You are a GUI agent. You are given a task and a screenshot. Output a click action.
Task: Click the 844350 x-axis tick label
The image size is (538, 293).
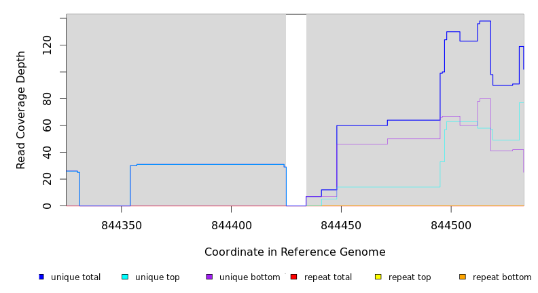[x=122, y=225]
